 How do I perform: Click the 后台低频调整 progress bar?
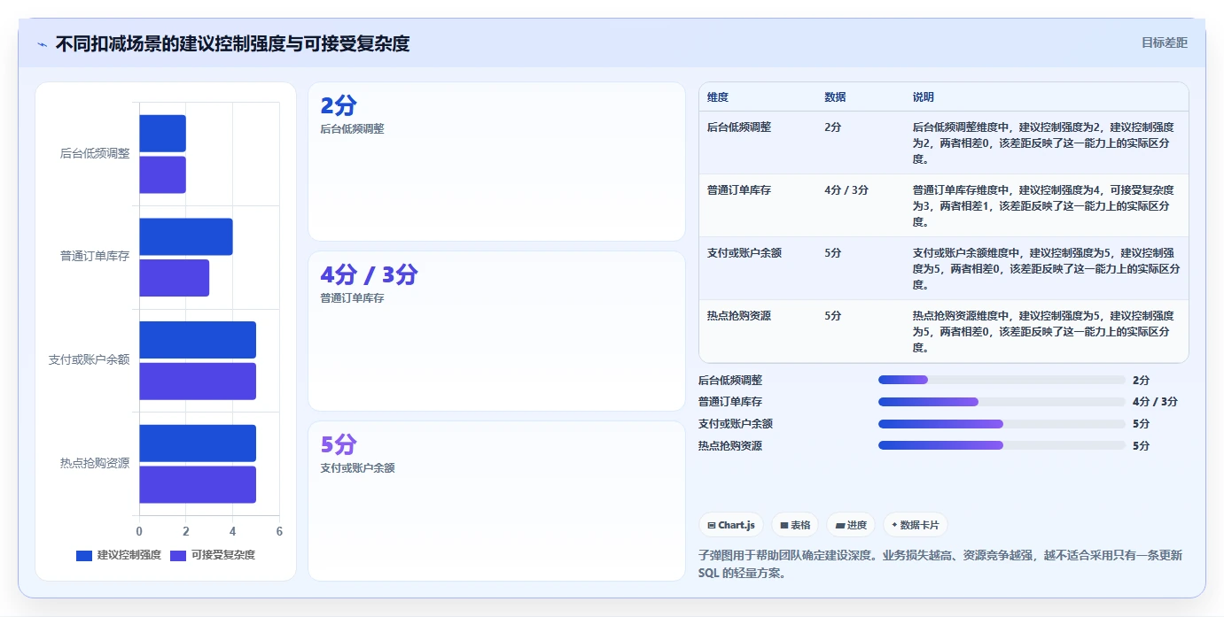point(1002,380)
